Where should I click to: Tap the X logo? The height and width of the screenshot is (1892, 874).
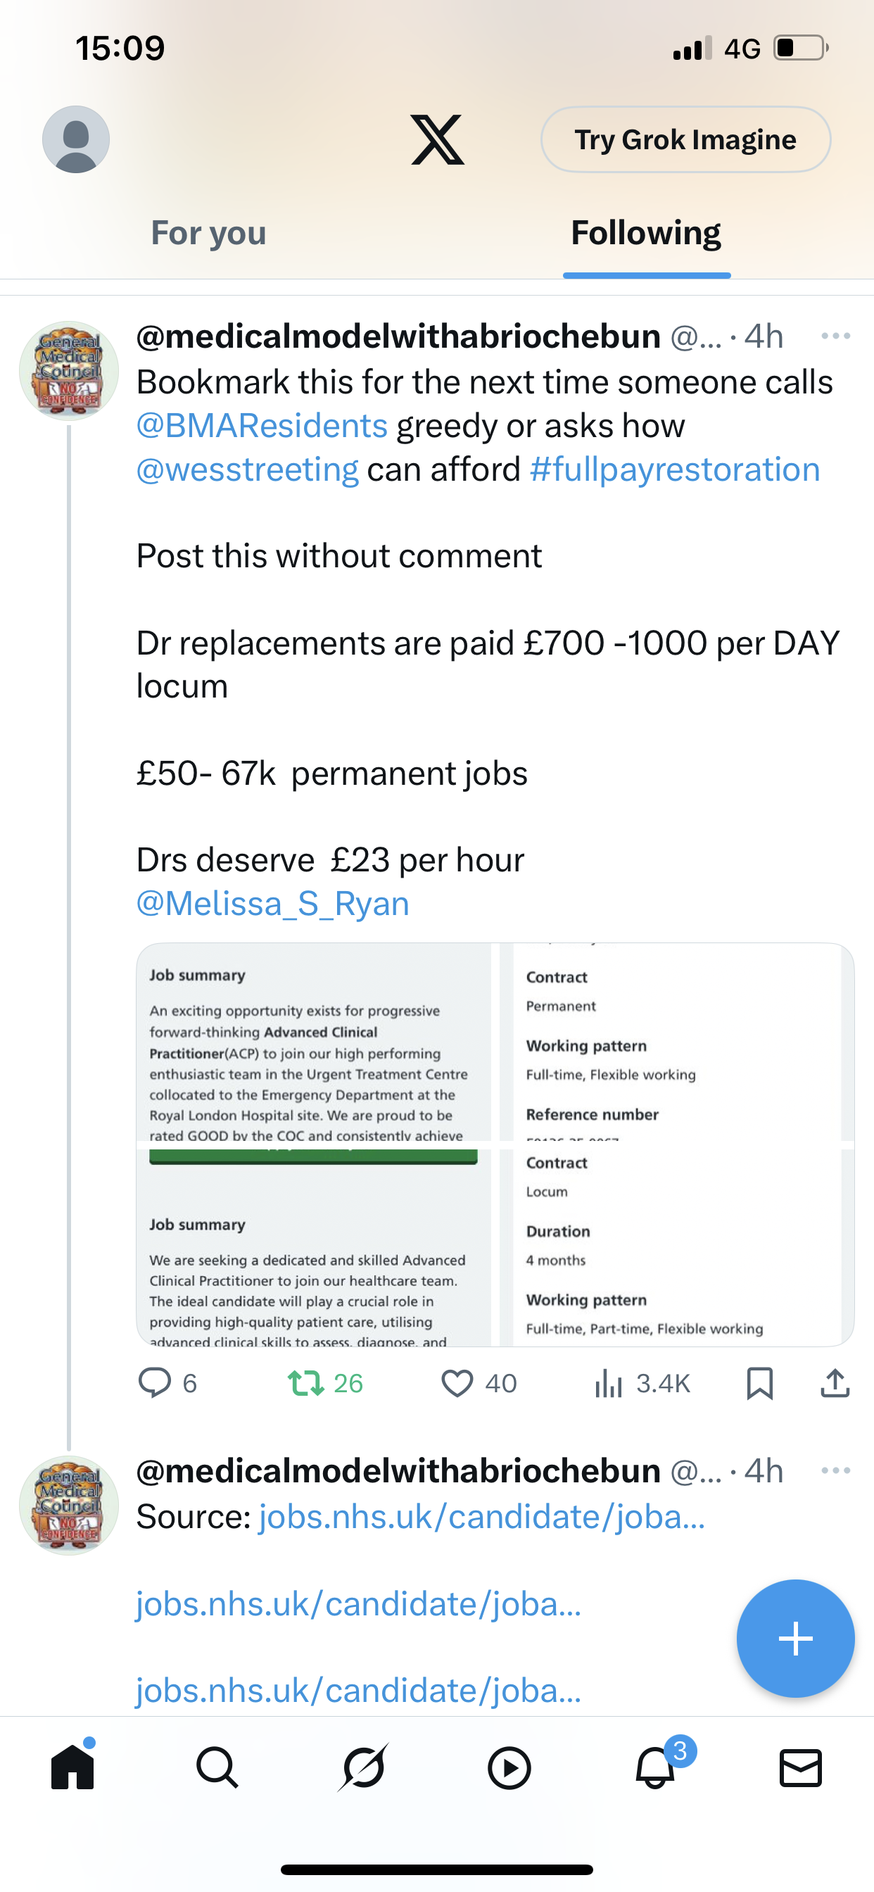[x=437, y=139]
